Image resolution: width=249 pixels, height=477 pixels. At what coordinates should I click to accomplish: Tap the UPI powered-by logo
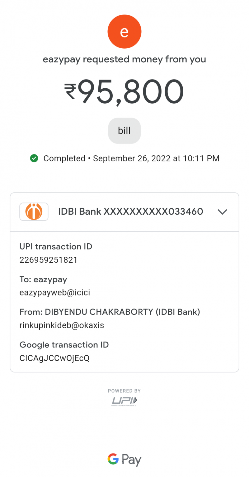pos(125,401)
